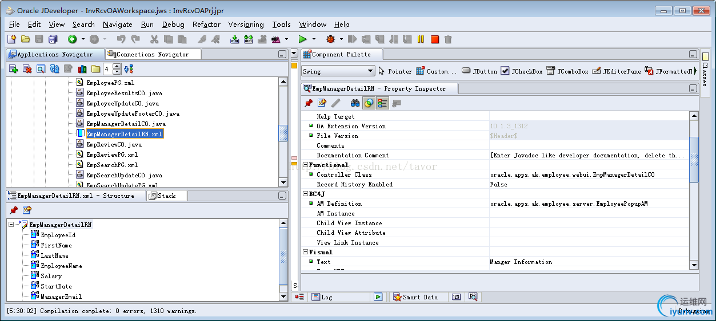This screenshot has height=321, width=716.
Task: Minimize the Applications Navigator panel
Action: pos(282,55)
